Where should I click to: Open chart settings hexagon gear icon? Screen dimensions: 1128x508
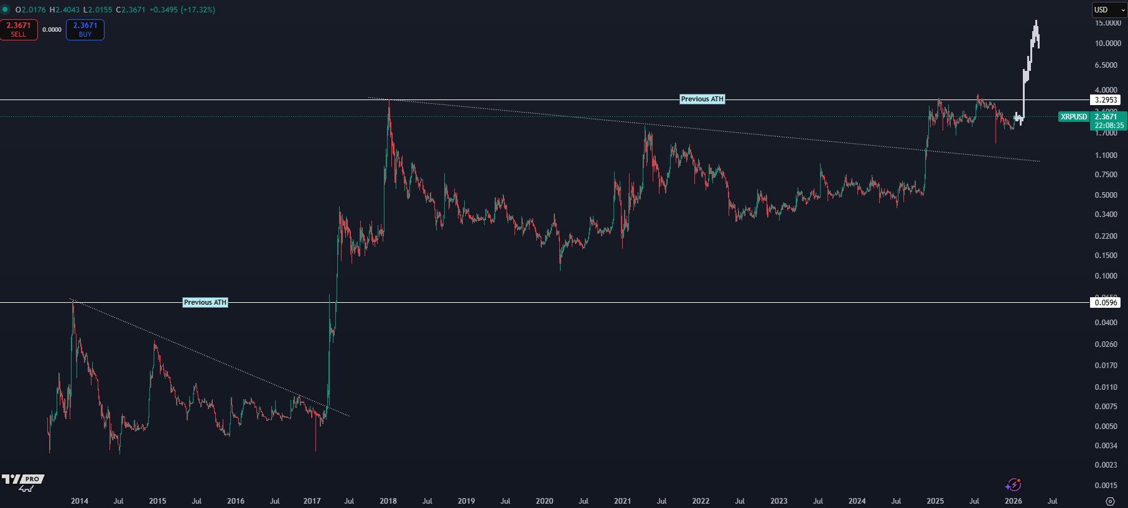(1110, 501)
